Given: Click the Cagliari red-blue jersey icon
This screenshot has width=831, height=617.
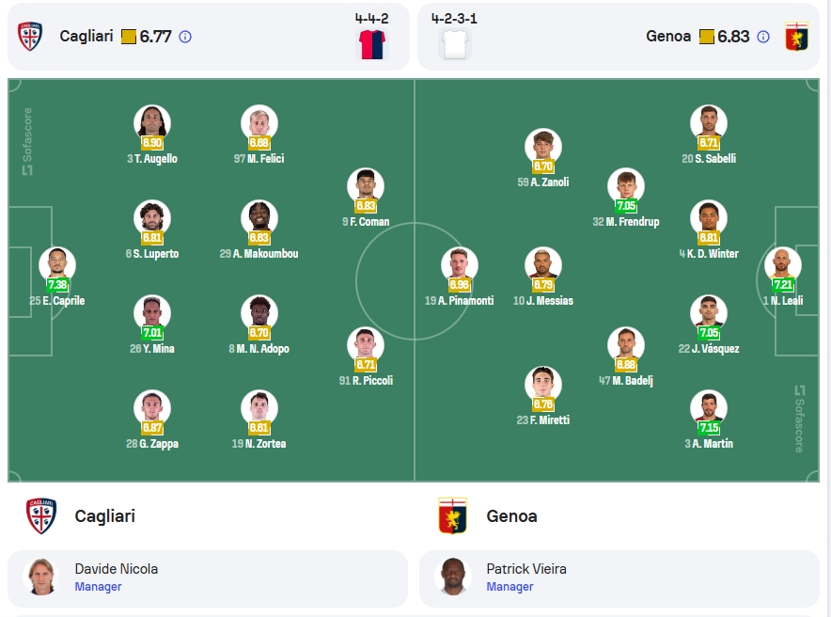Looking at the screenshot, I should click(372, 44).
